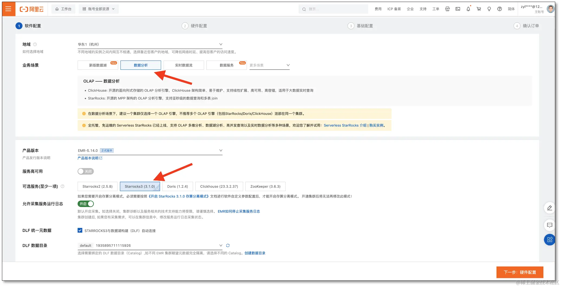Screen dimensions: 561x287
Task: Open Serverless StarRocks 介绍 link
Action: point(345,125)
